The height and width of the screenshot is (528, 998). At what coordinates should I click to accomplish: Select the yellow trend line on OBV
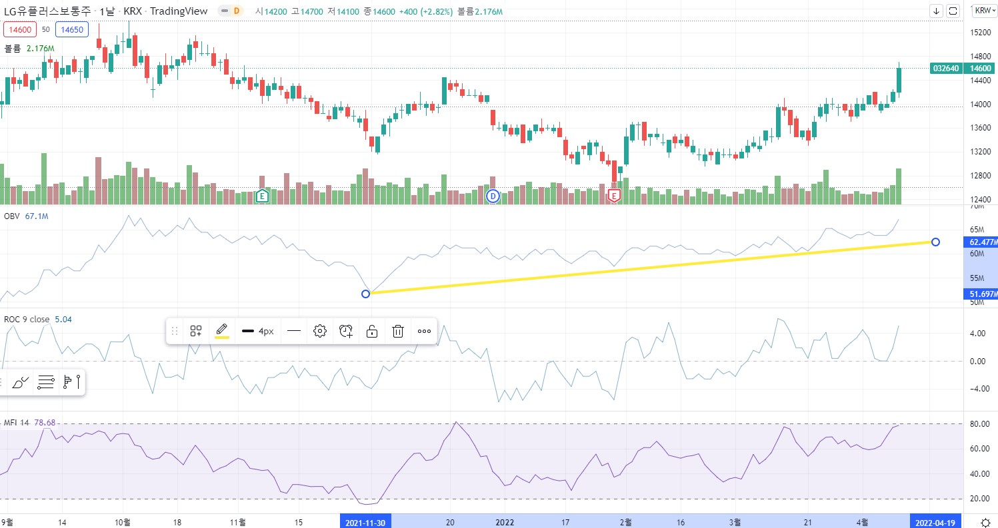click(650, 268)
